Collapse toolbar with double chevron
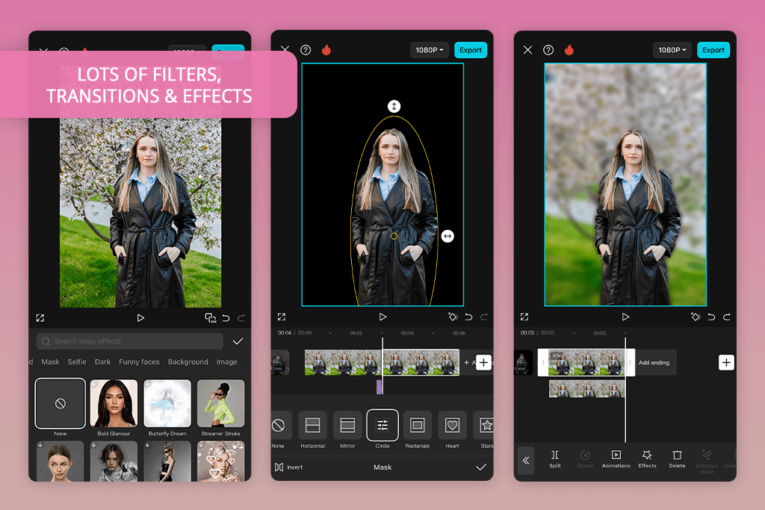This screenshot has width=765, height=510. click(x=526, y=460)
